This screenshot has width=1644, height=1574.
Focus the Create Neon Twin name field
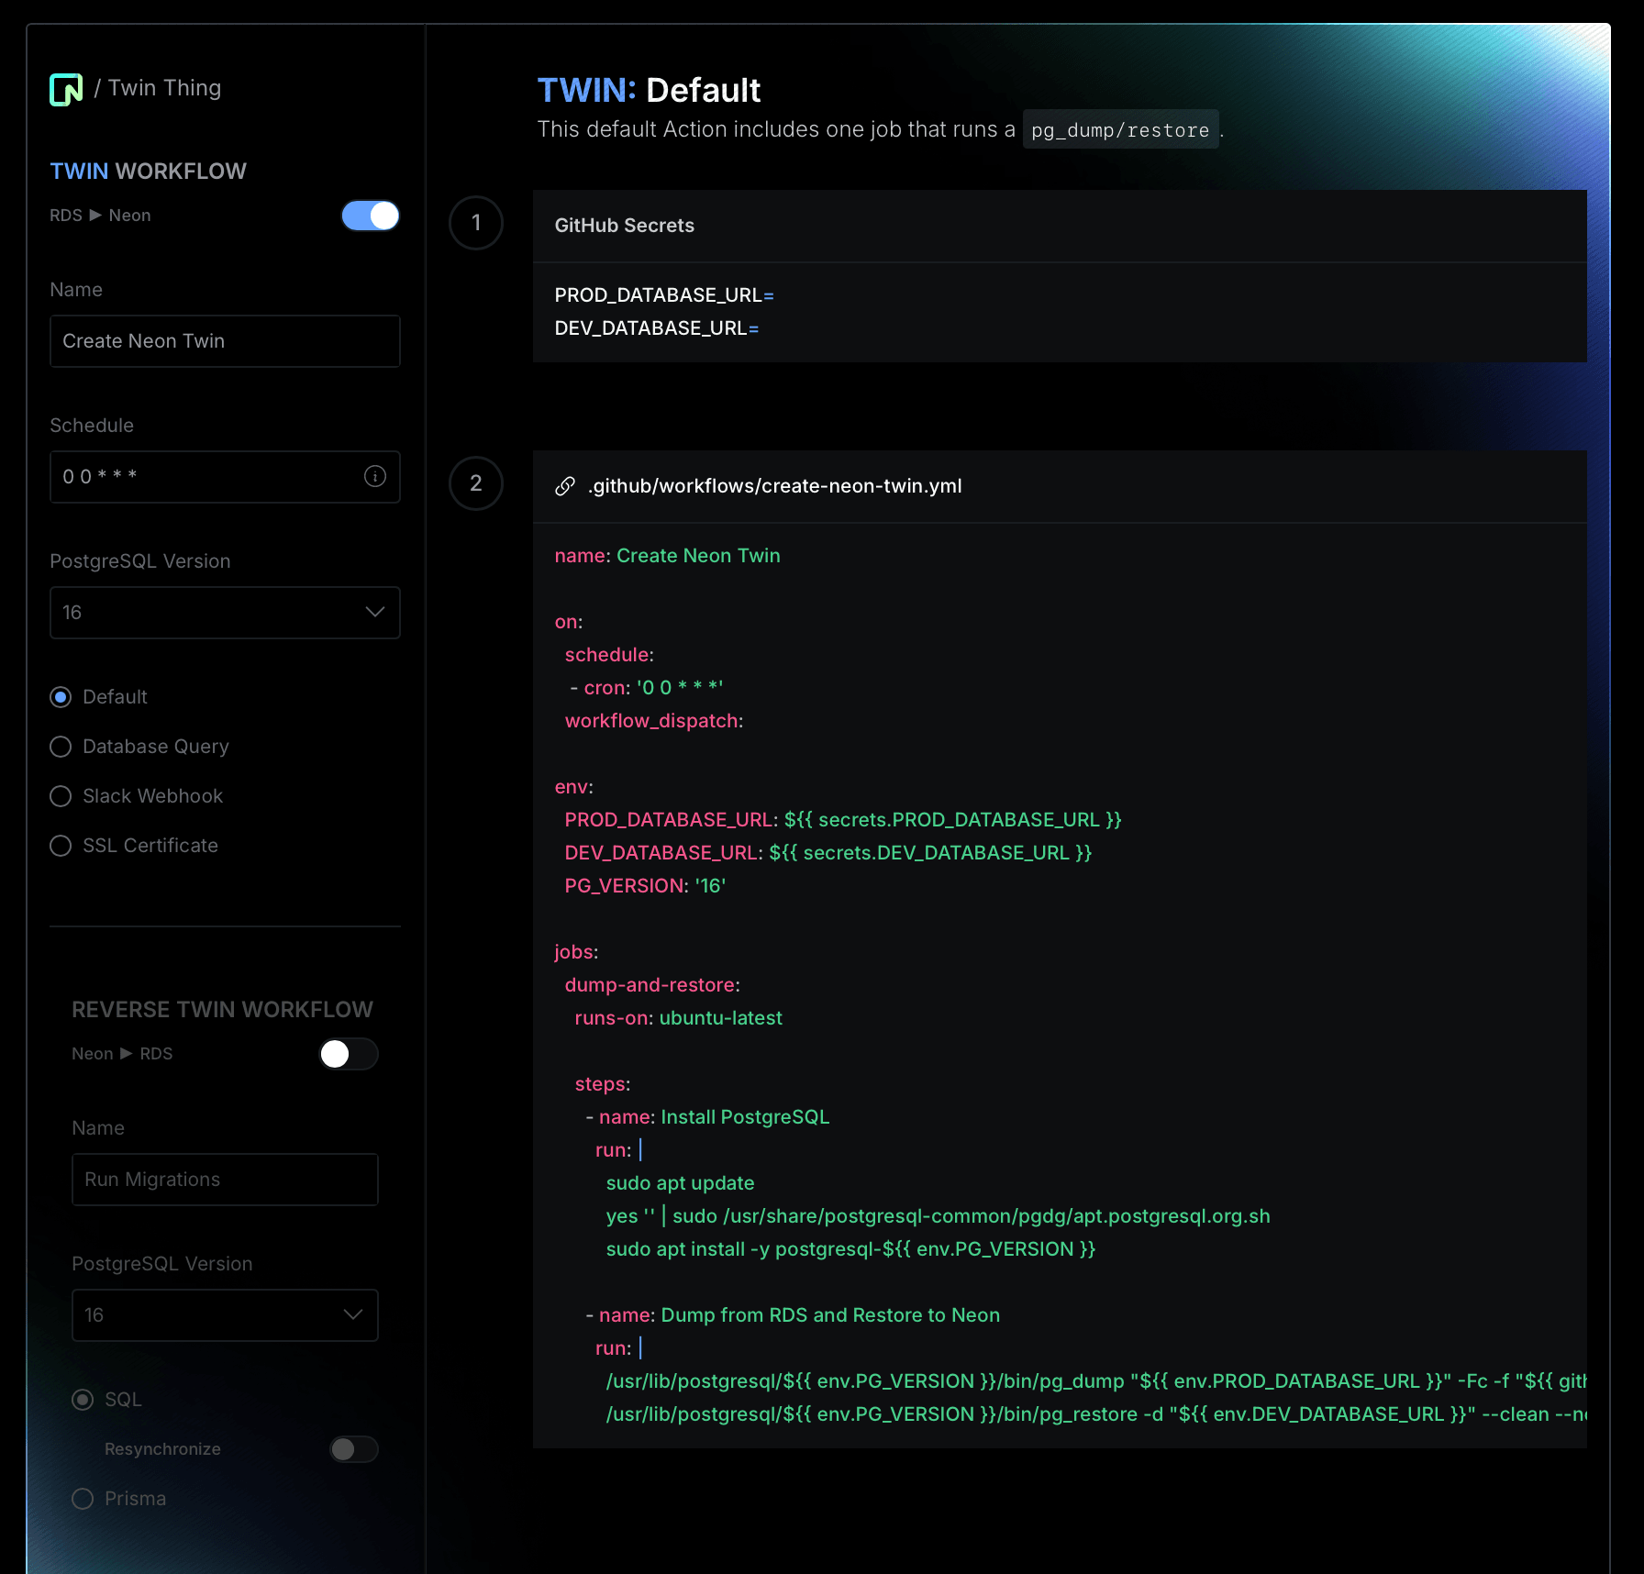[x=225, y=341]
